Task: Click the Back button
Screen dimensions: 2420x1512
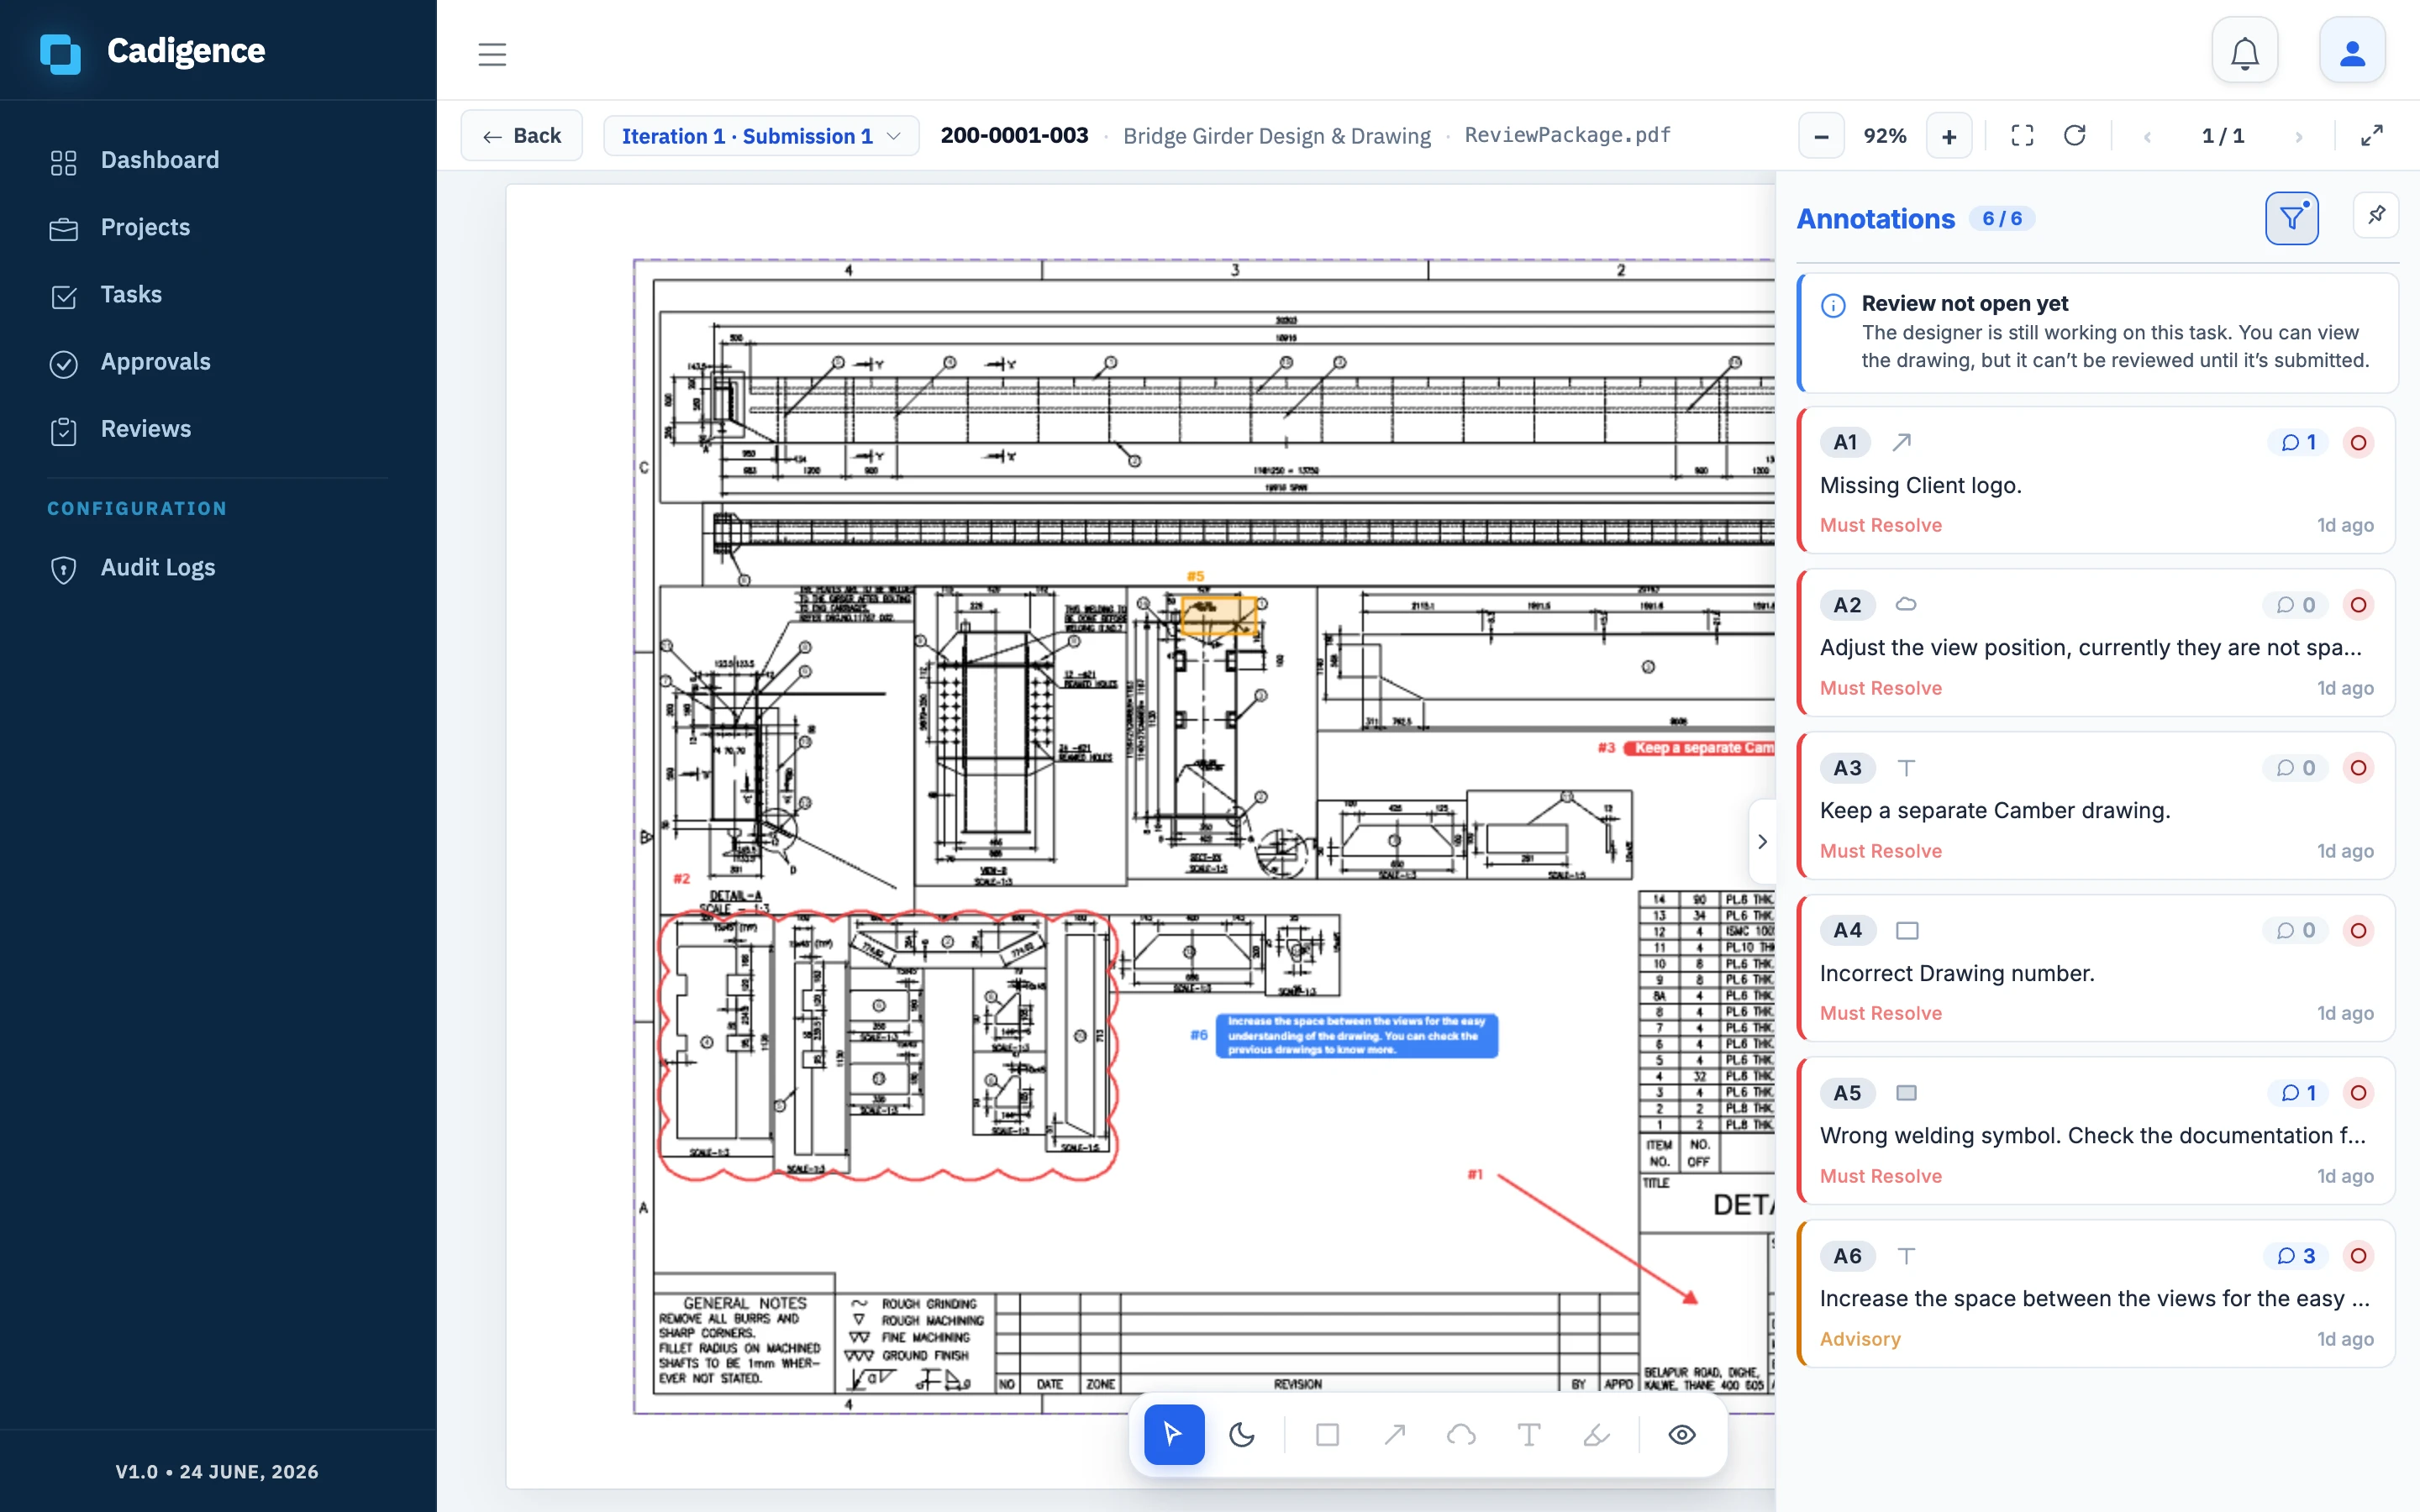Action: pos(522,136)
